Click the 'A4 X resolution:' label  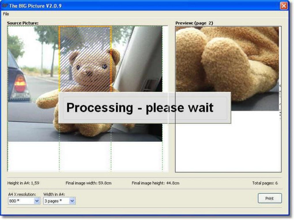22,195
